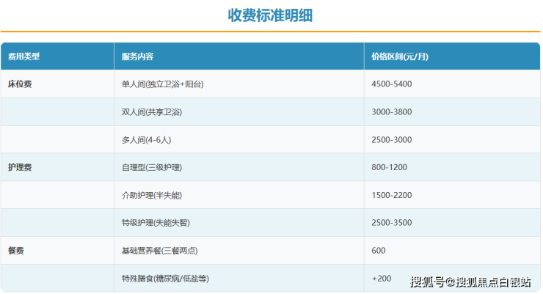Click the 床位费 category cell
543x294 pixels.
tap(20, 84)
